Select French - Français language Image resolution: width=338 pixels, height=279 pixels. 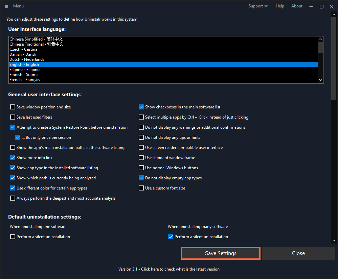[163, 80]
